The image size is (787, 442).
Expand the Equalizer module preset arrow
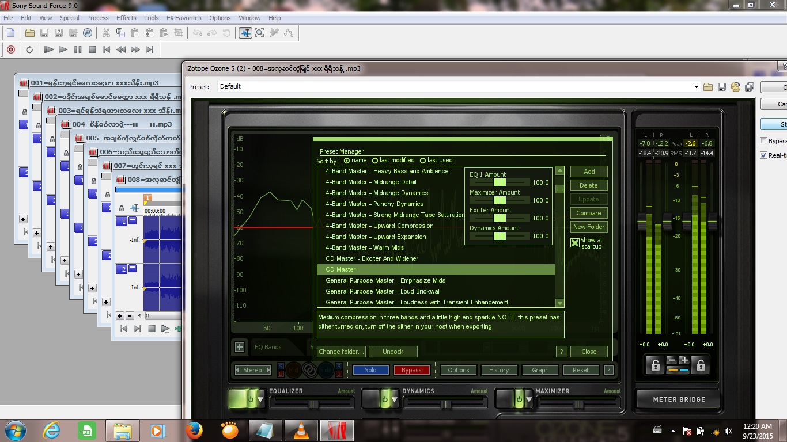click(x=260, y=399)
